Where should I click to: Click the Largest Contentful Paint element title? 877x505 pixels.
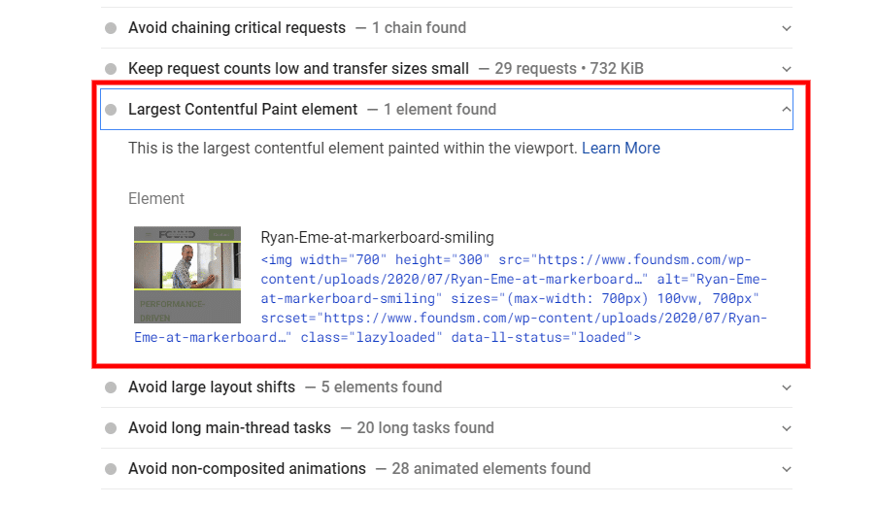(x=243, y=109)
